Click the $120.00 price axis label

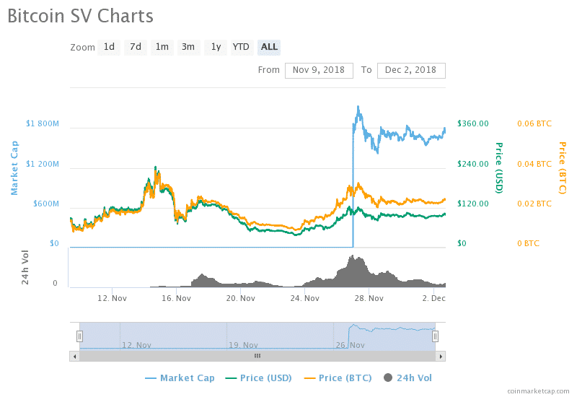[x=473, y=204]
